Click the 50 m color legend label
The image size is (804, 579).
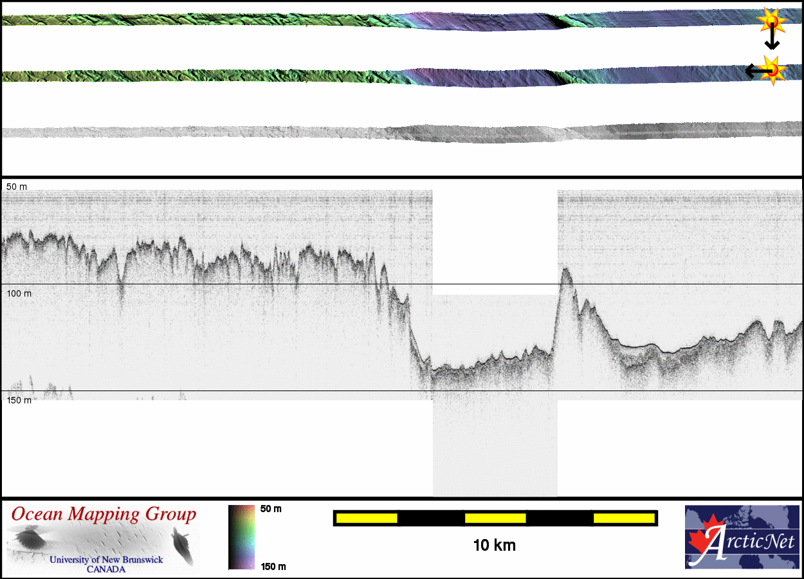(271, 509)
